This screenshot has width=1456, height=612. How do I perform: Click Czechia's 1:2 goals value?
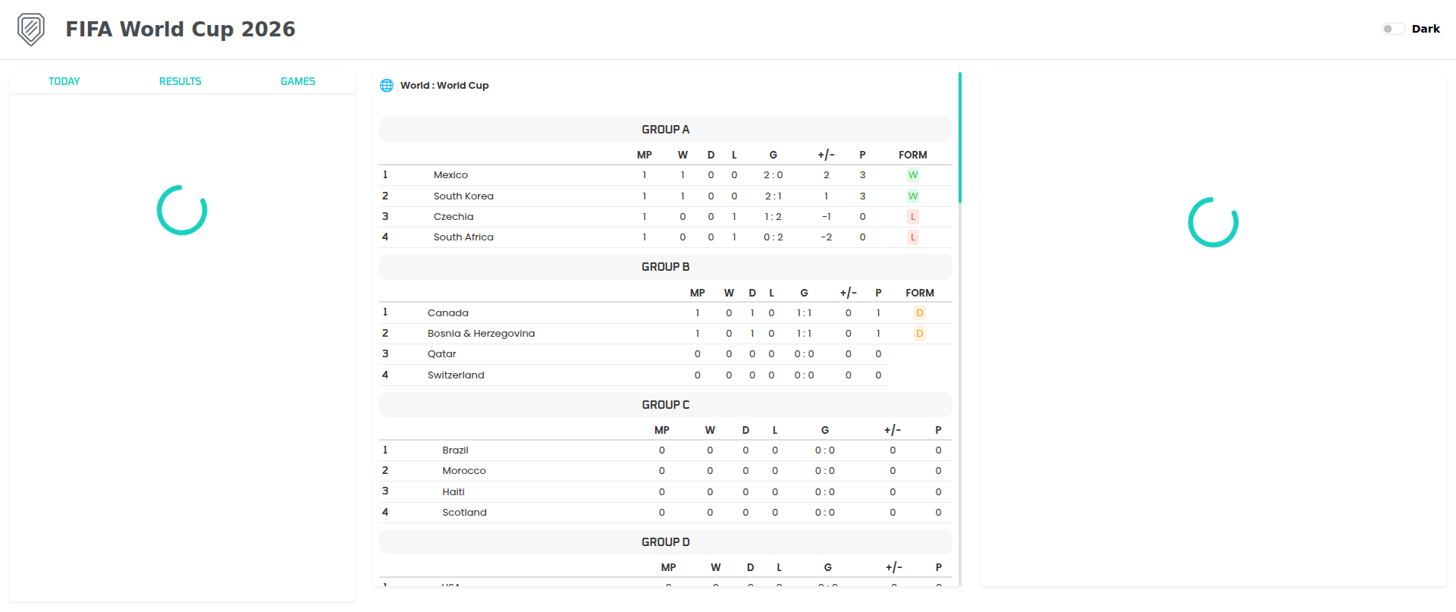click(773, 217)
